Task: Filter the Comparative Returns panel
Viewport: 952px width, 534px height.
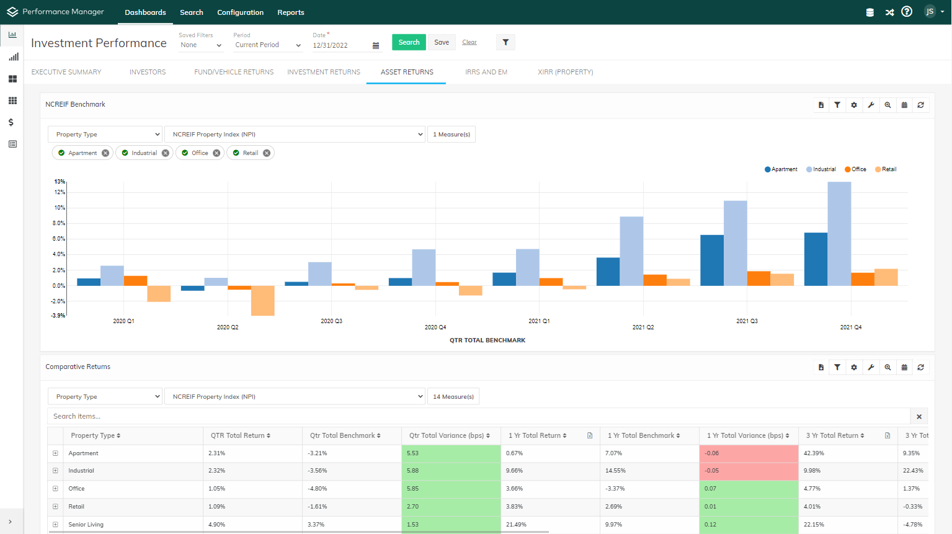Action: click(837, 367)
